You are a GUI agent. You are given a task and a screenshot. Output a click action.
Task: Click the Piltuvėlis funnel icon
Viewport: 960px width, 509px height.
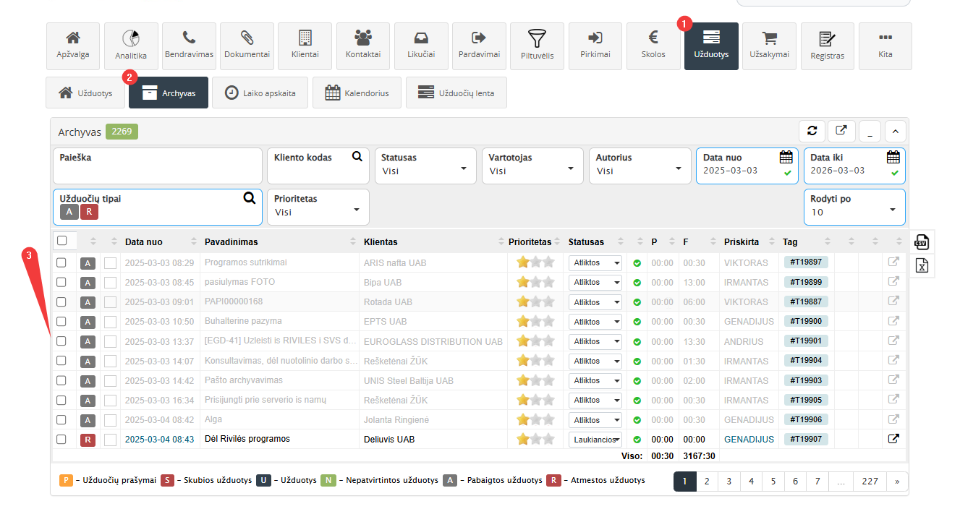[x=537, y=39]
